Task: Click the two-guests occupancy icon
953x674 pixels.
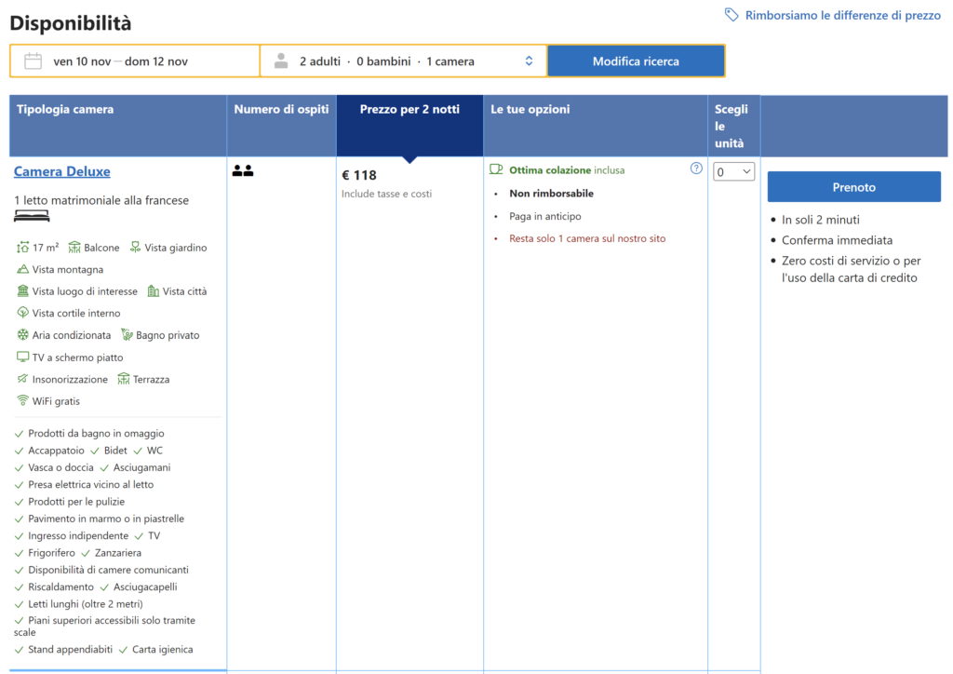Action: (x=243, y=171)
